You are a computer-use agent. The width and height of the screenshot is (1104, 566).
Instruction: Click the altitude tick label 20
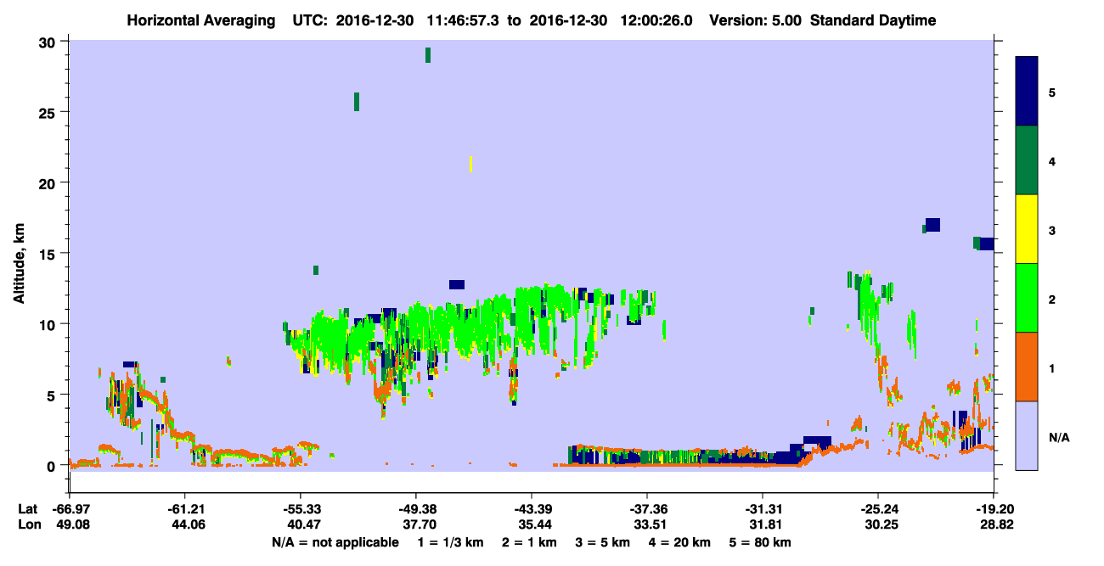click(48, 183)
